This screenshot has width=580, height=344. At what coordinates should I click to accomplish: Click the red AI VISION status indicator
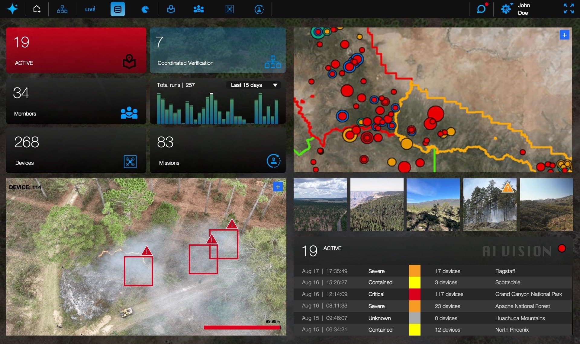click(562, 248)
